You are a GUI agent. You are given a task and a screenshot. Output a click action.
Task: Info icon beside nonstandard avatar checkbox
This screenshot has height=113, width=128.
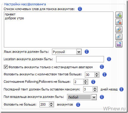(x=102, y=67)
